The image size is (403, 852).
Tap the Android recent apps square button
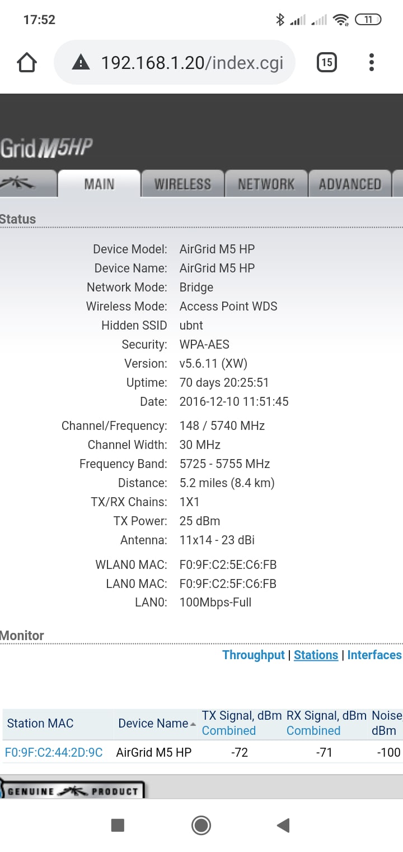118,825
